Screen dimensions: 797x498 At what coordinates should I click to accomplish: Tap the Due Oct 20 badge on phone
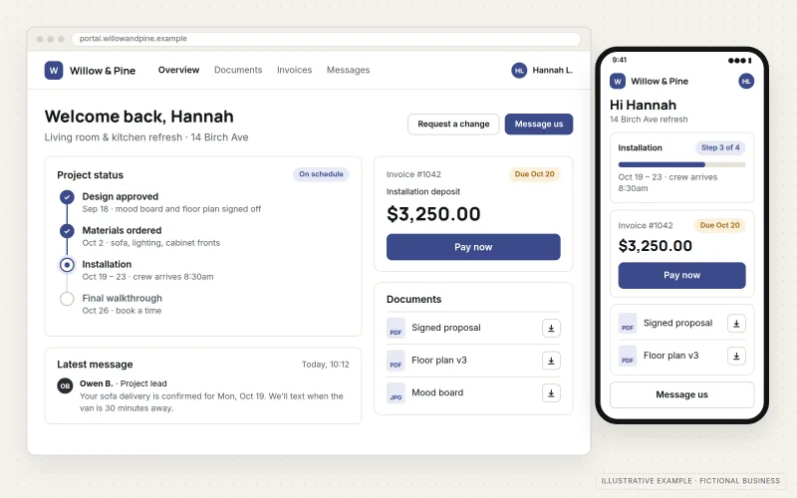click(x=719, y=225)
